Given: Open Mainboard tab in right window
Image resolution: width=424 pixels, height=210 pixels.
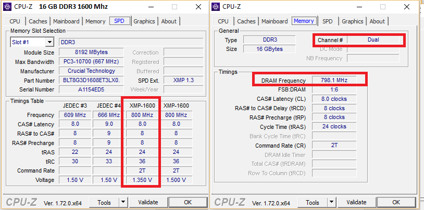Looking at the screenshot, I should (x=275, y=21).
